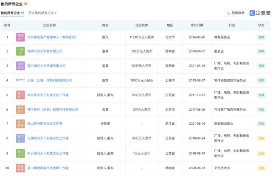Click the 亮闪影视 logo in row 7
Screen dimensions: 273x176
coord(20,124)
